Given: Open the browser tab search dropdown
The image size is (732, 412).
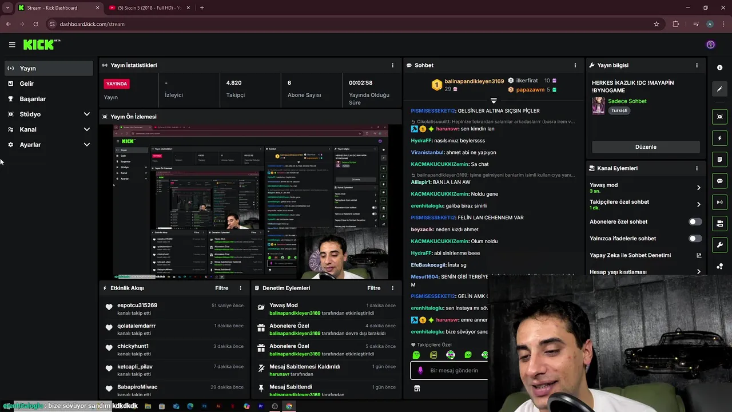Looking at the screenshot, I should coord(7,8).
